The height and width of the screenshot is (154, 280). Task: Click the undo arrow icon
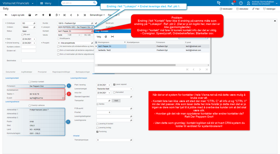[36, 15]
